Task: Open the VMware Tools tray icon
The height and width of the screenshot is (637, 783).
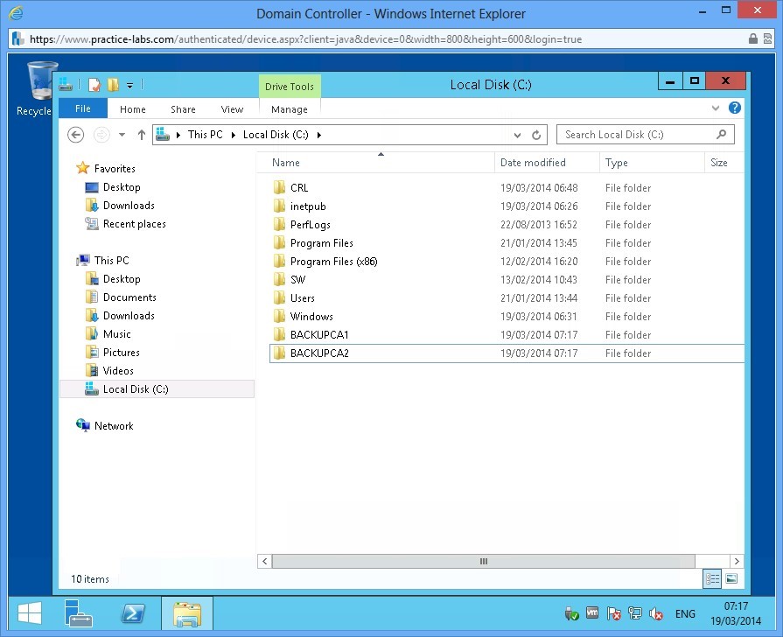Action: tap(591, 613)
